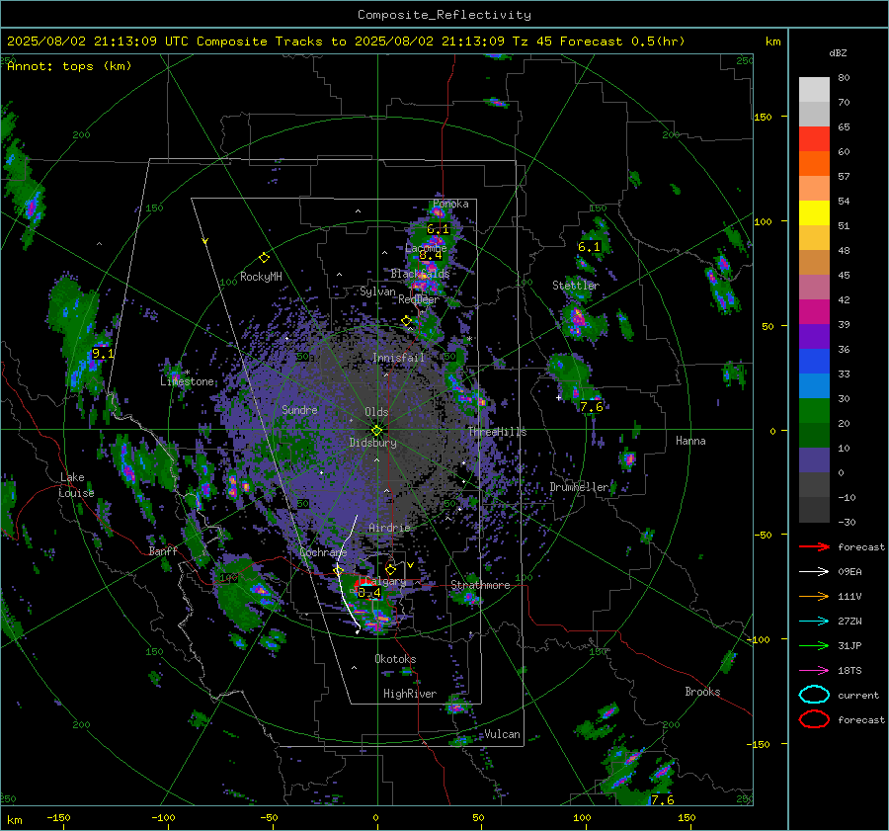Click the purple 39 dBZ color swatch
This screenshot has height=831, width=889.
click(x=814, y=336)
